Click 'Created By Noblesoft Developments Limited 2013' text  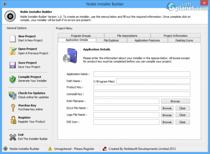(x=142, y=149)
